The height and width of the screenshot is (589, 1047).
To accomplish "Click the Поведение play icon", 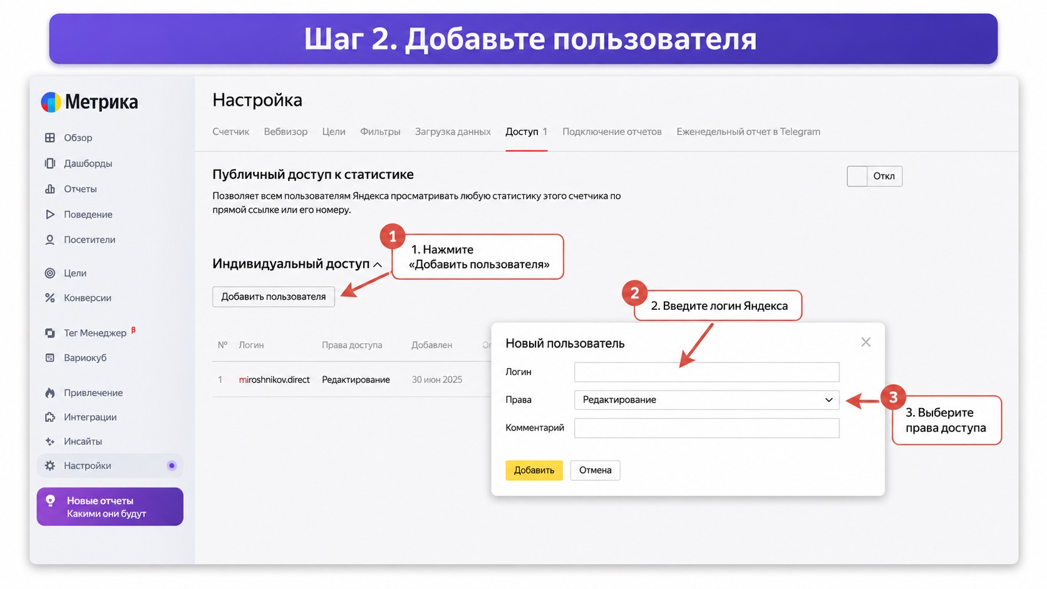I will [x=50, y=215].
